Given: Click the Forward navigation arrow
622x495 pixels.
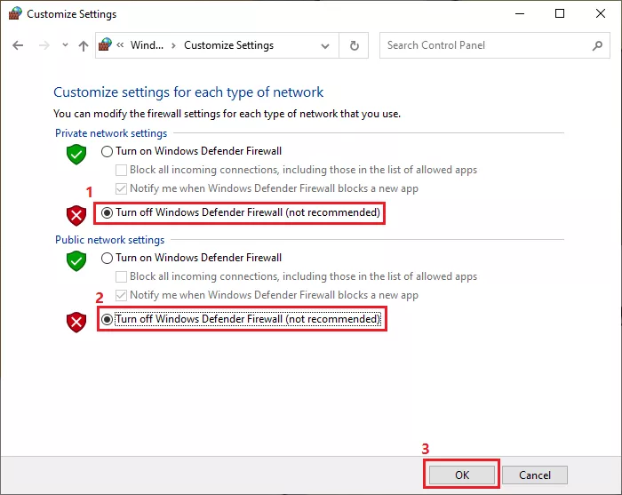Looking at the screenshot, I should tap(44, 45).
